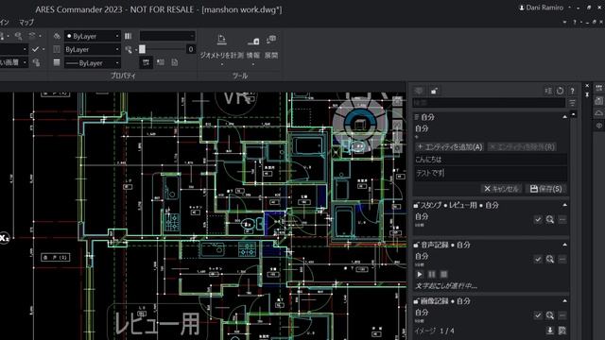Click the comments search field
Screen dimensions: 605x340
coord(489,103)
